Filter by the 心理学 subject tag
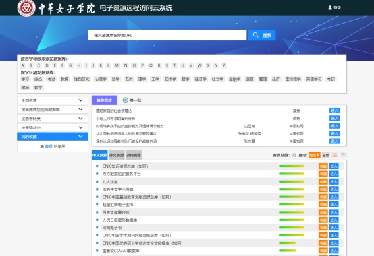The height and width of the screenshot is (256, 374). pos(101,79)
